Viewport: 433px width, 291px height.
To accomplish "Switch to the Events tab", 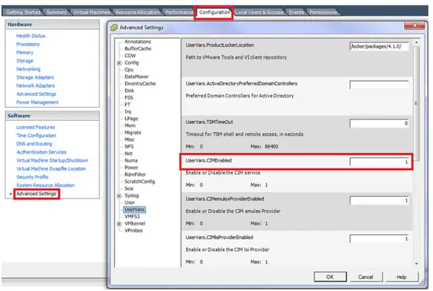I will click(x=296, y=12).
